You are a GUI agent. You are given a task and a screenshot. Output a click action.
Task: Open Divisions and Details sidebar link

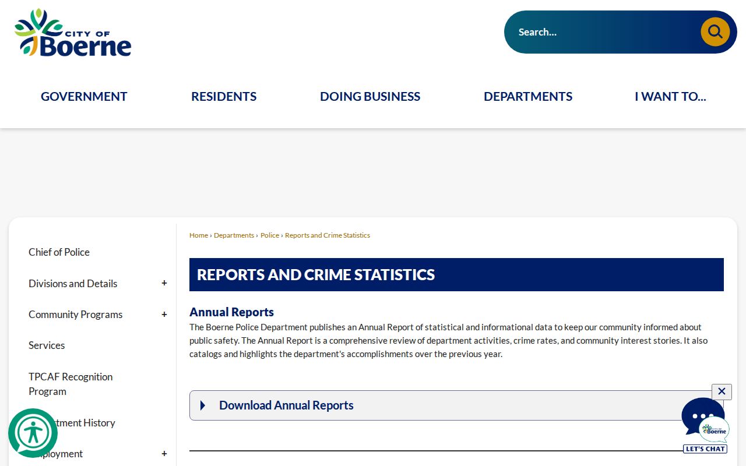73,284
